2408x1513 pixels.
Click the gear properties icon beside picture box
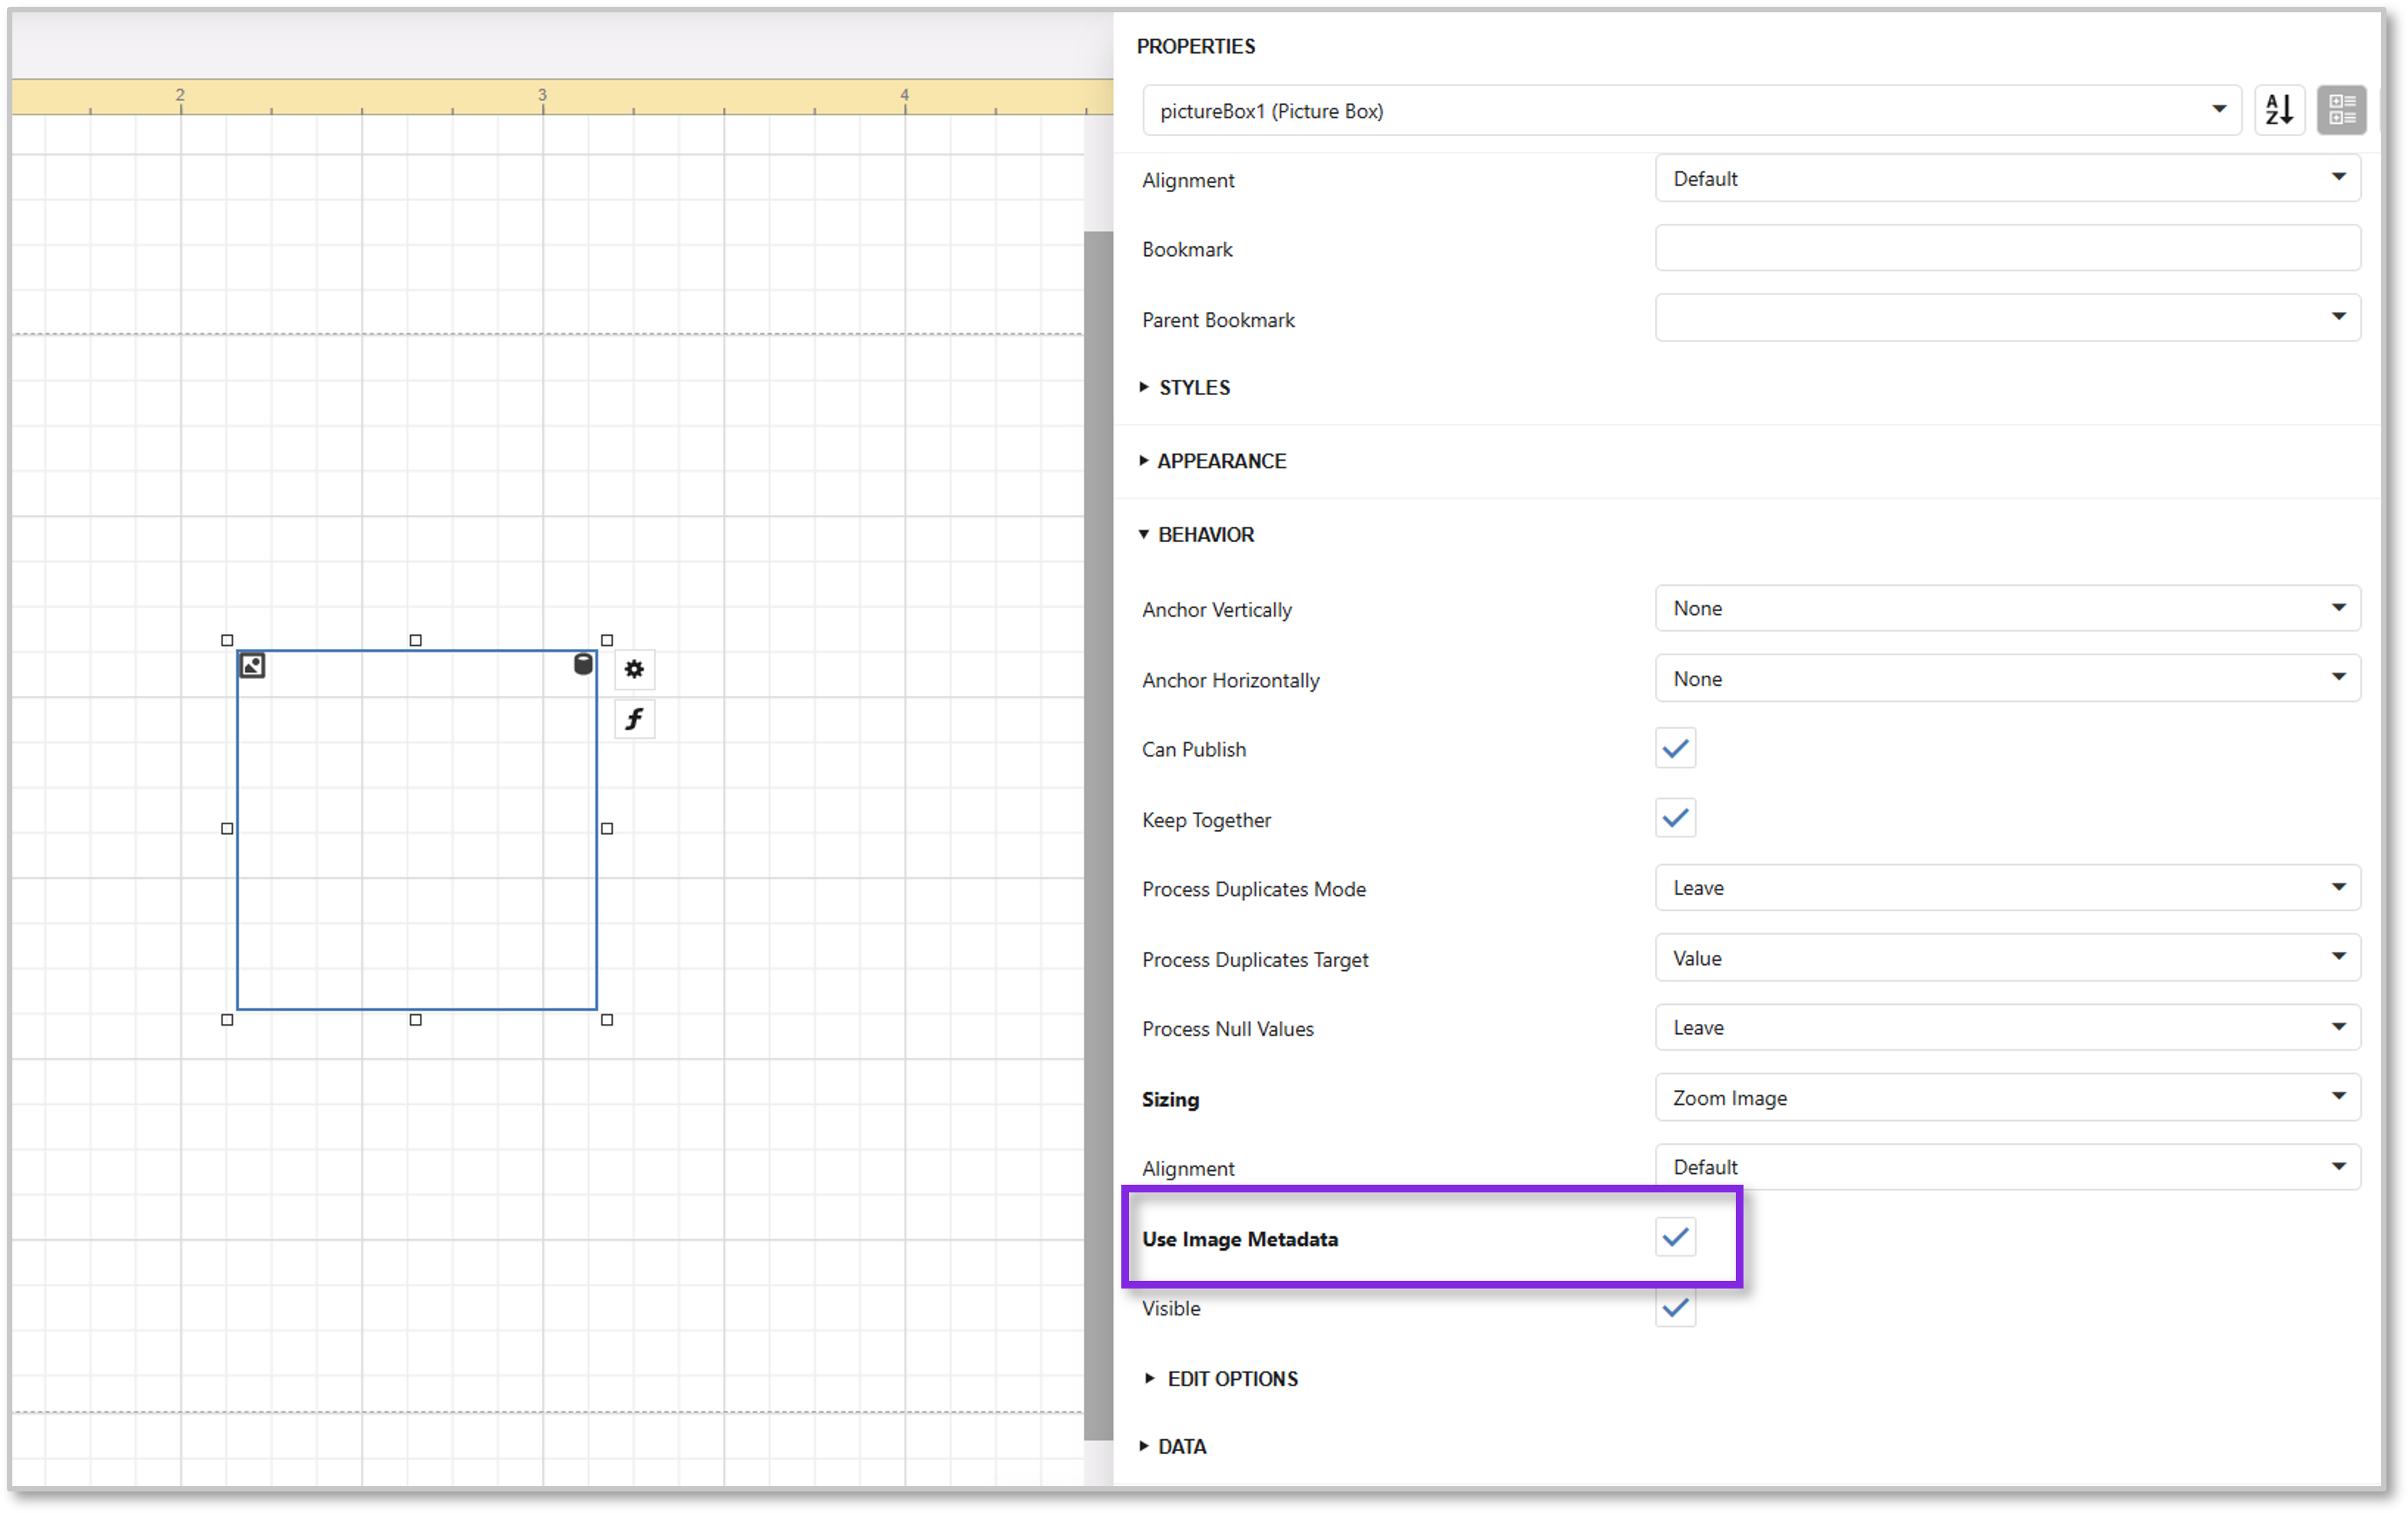coord(634,670)
